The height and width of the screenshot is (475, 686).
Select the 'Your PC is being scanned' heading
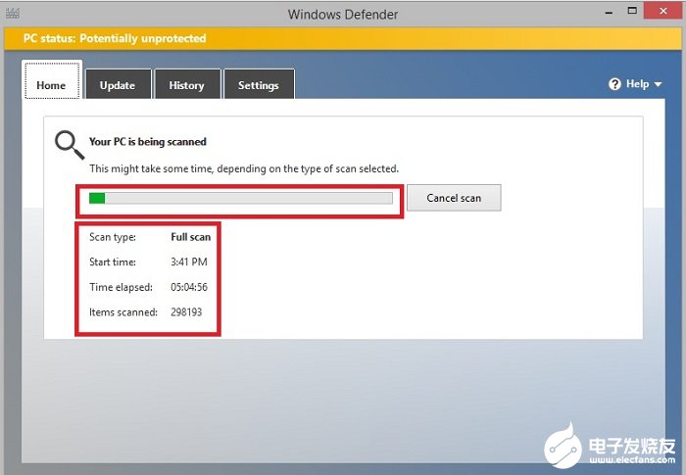coord(147,142)
